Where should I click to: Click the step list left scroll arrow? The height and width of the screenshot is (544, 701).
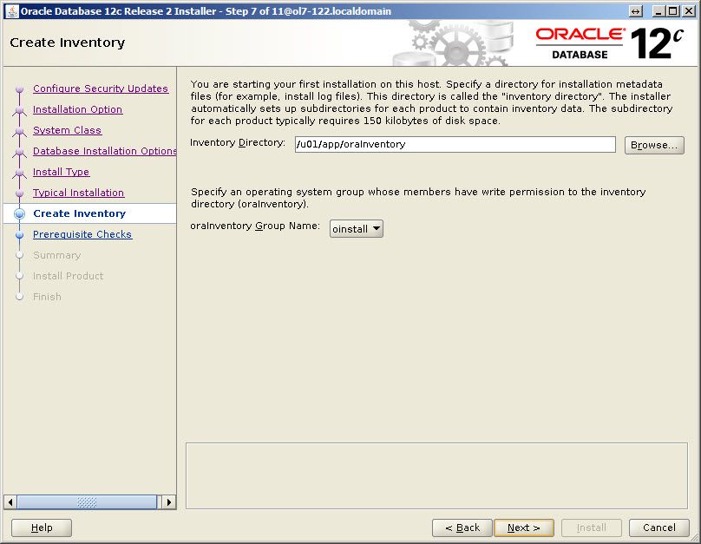click(10, 502)
